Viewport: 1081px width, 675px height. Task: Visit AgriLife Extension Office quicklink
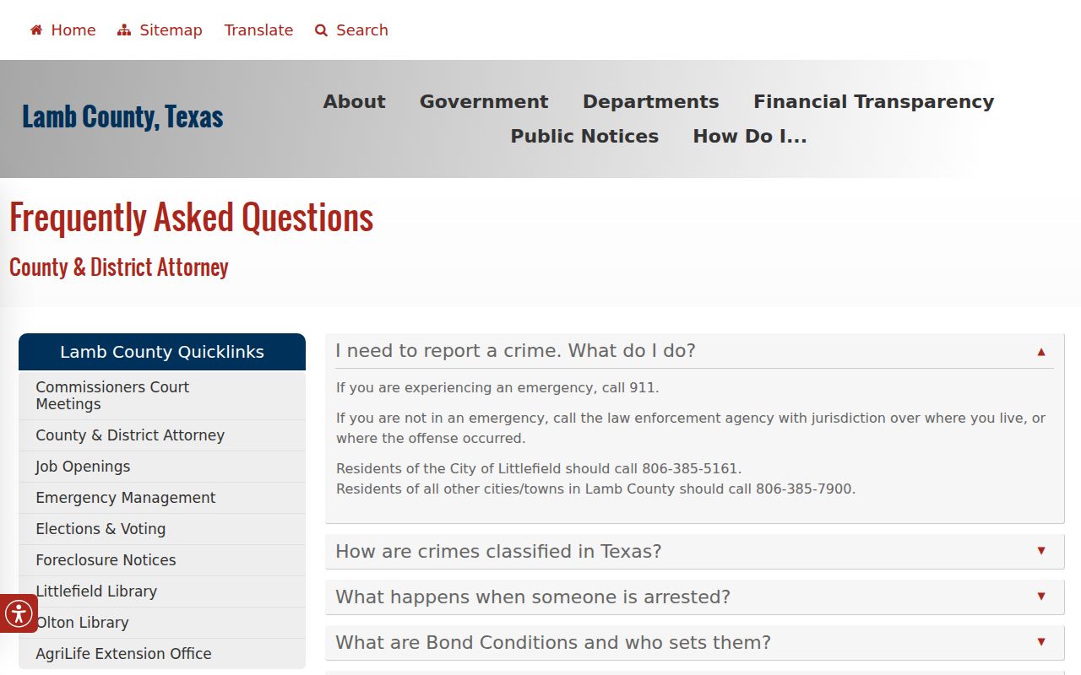(162, 654)
